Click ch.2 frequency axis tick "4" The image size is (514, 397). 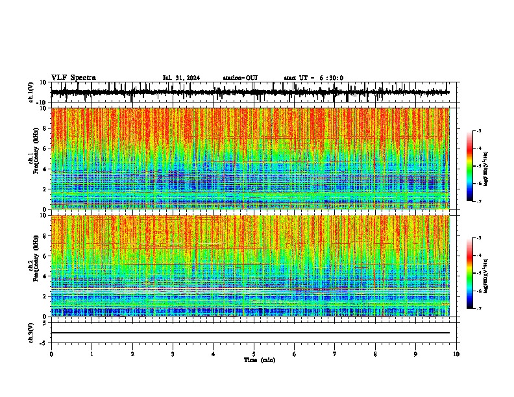coord(45,276)
